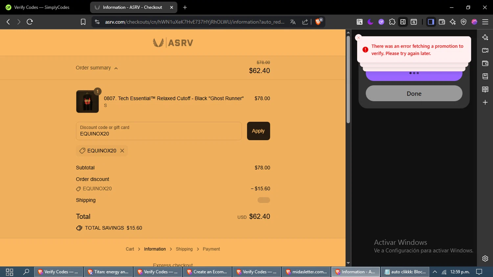This screenshot has height=277, width=493.
Task: Go to the Cart breadcrumb link
Action: click(x=130, y=249)
